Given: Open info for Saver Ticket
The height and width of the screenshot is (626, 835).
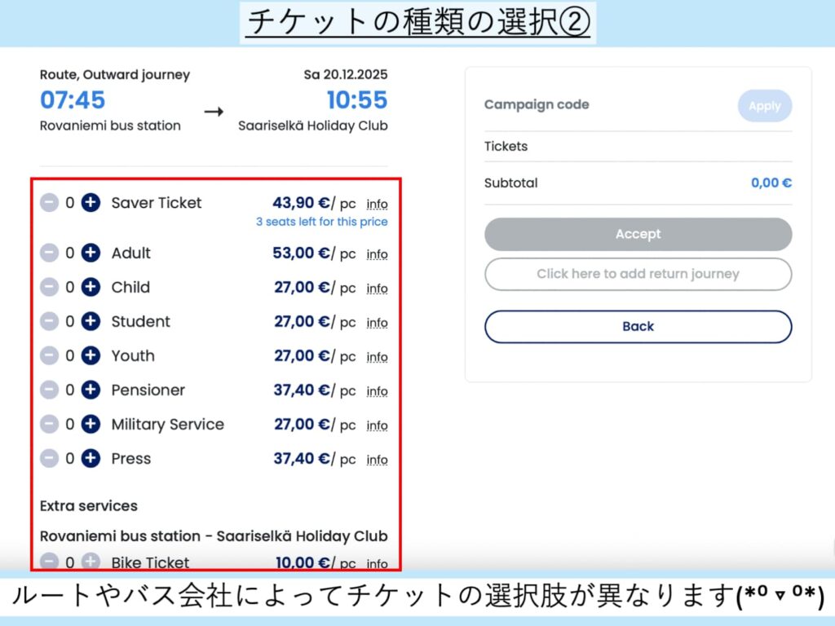Looking at the screenshot, I should click(377, 204).
